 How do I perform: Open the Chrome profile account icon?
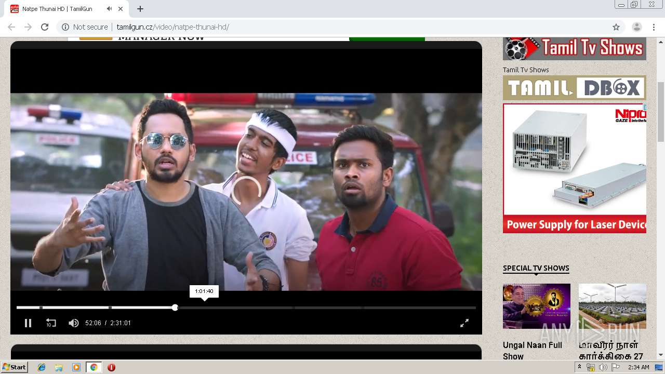636,27
